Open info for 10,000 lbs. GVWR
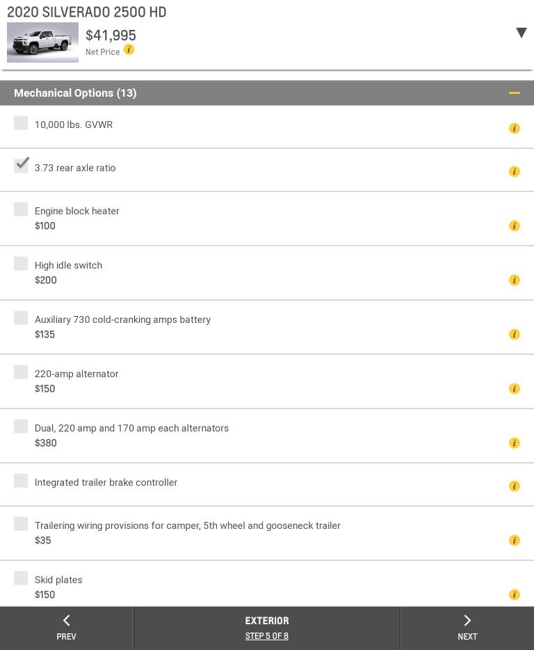This screenshot has width=534, height=650. (515, 128)
